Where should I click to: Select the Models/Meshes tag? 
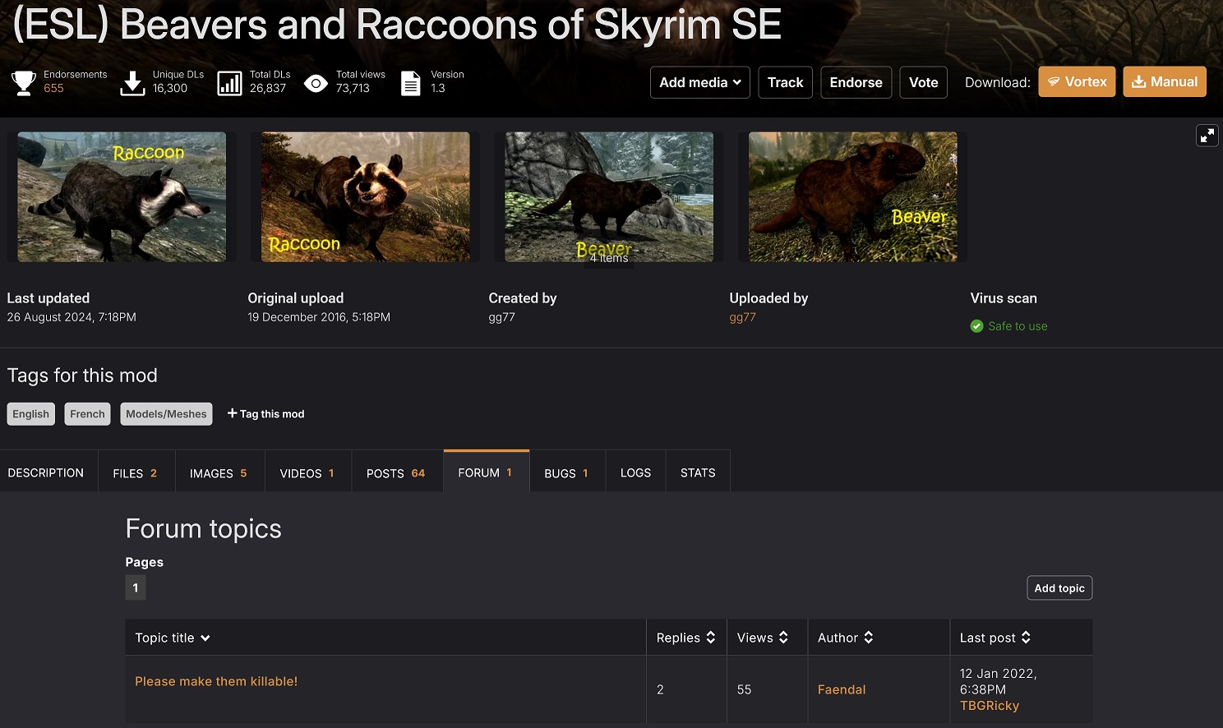click(x=166, y=414)
